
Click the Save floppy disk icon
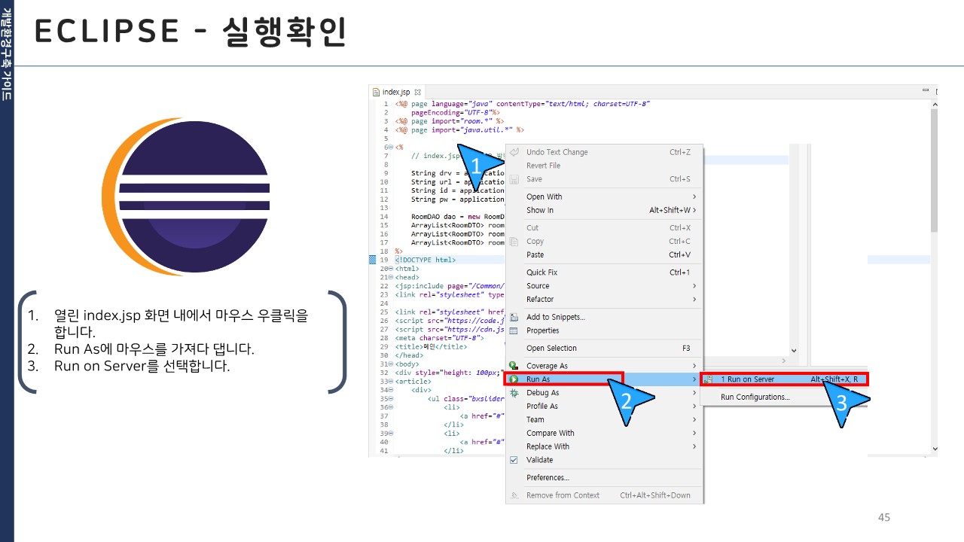[x=514, y=179]
